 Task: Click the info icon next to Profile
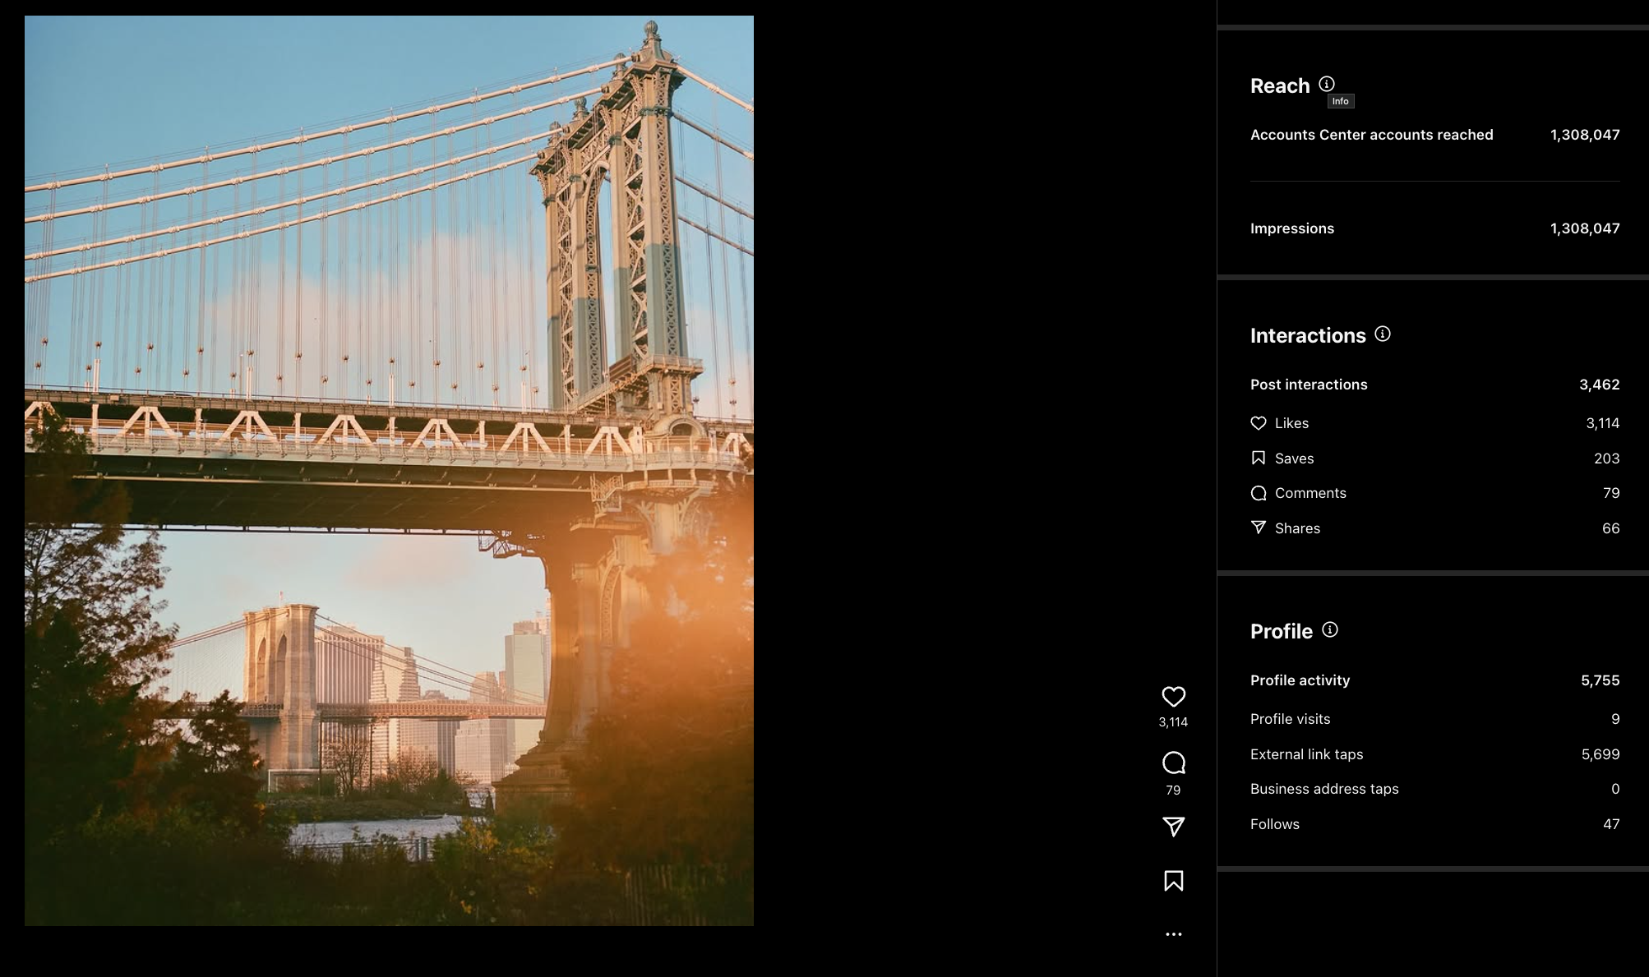coord(1330,629)
